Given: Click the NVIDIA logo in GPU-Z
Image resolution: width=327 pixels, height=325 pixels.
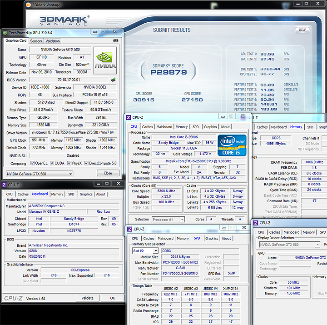Looking at the screenshot, I should pos(105,60).
